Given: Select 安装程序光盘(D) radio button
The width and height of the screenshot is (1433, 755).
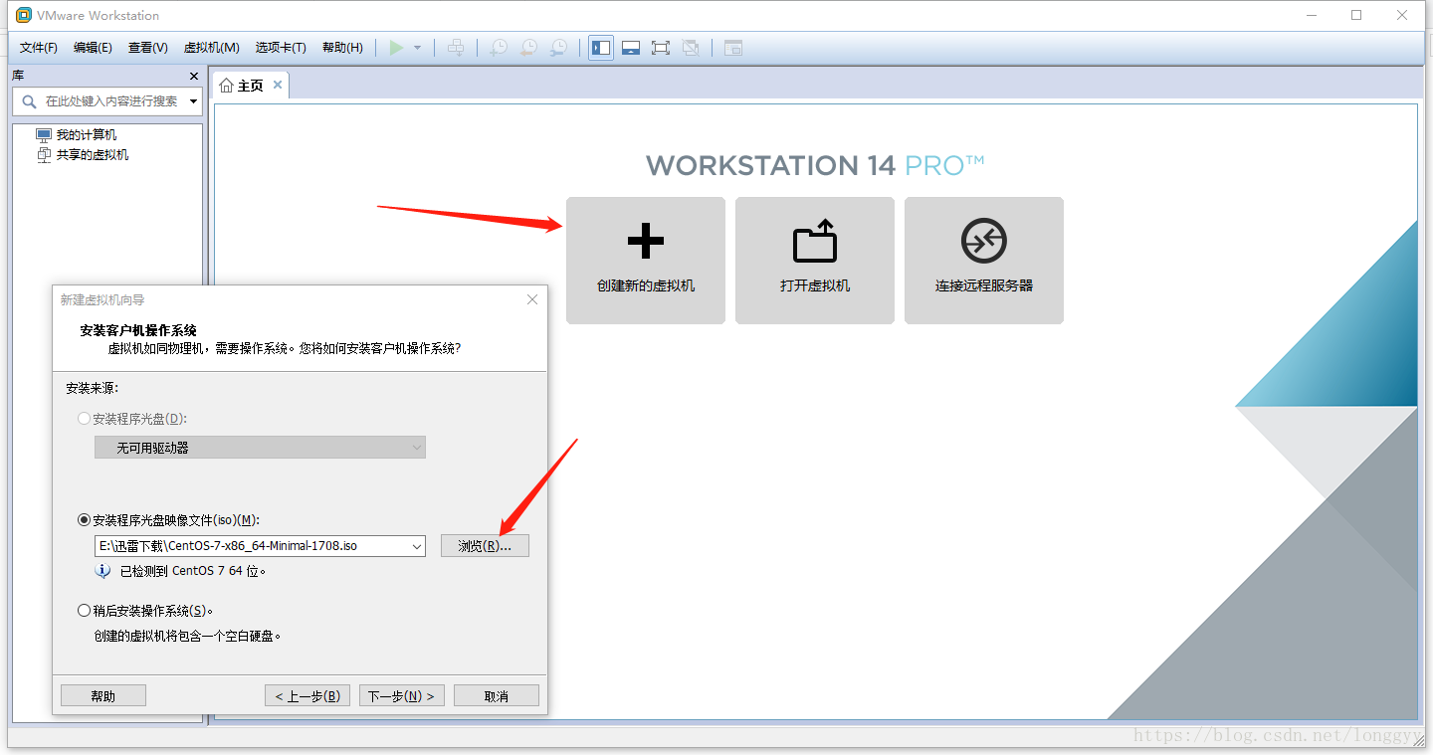Looking at the screenshot, I should [x=84, y=419].
